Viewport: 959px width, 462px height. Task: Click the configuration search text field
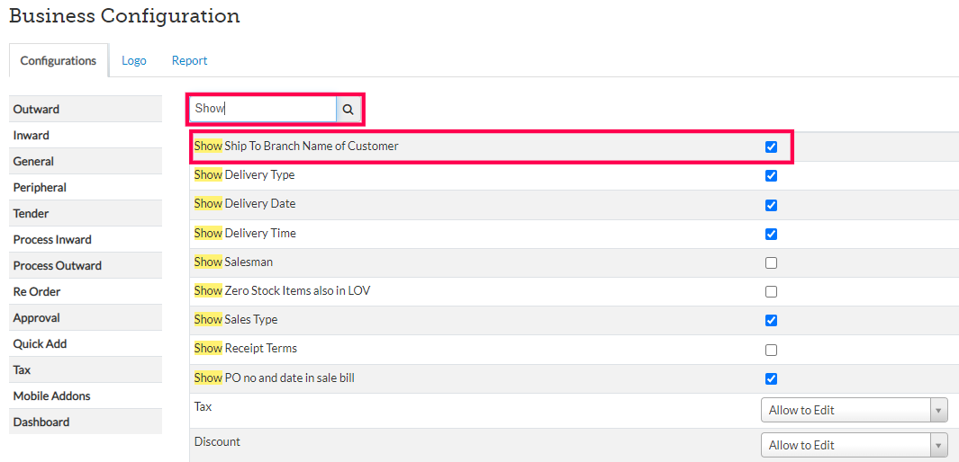pos(262,109)
